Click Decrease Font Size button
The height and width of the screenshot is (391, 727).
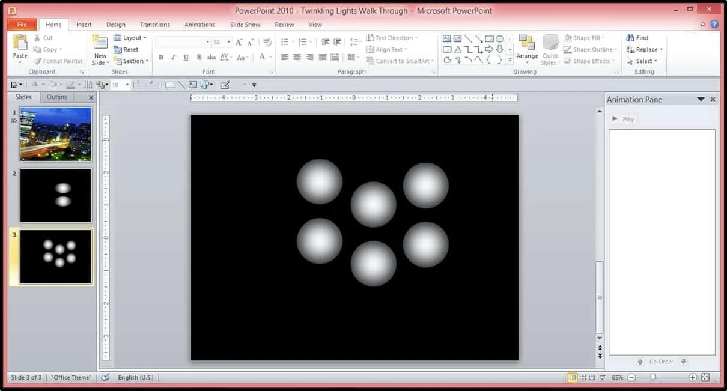[x=250, y=42]
